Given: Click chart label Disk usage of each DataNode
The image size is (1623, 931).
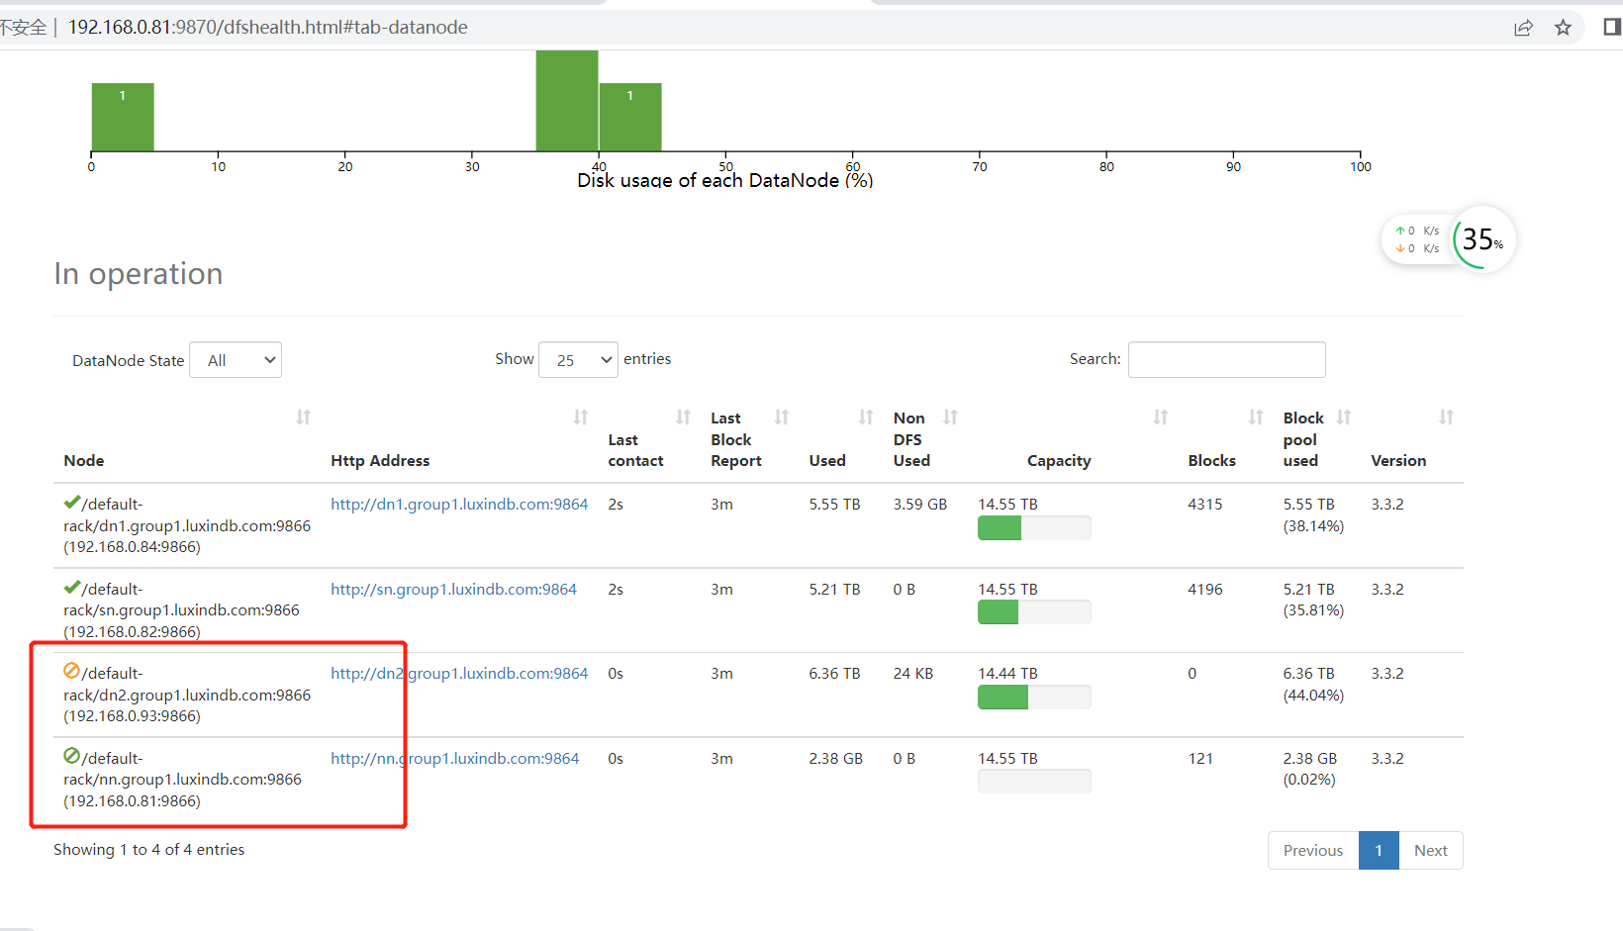Looking at the screenshot, I should (x=725, y=180).
